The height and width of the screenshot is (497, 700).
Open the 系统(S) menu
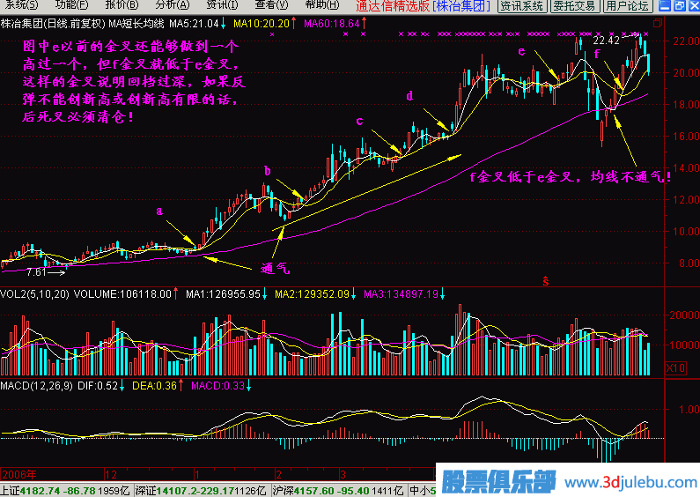coord(15,4)
